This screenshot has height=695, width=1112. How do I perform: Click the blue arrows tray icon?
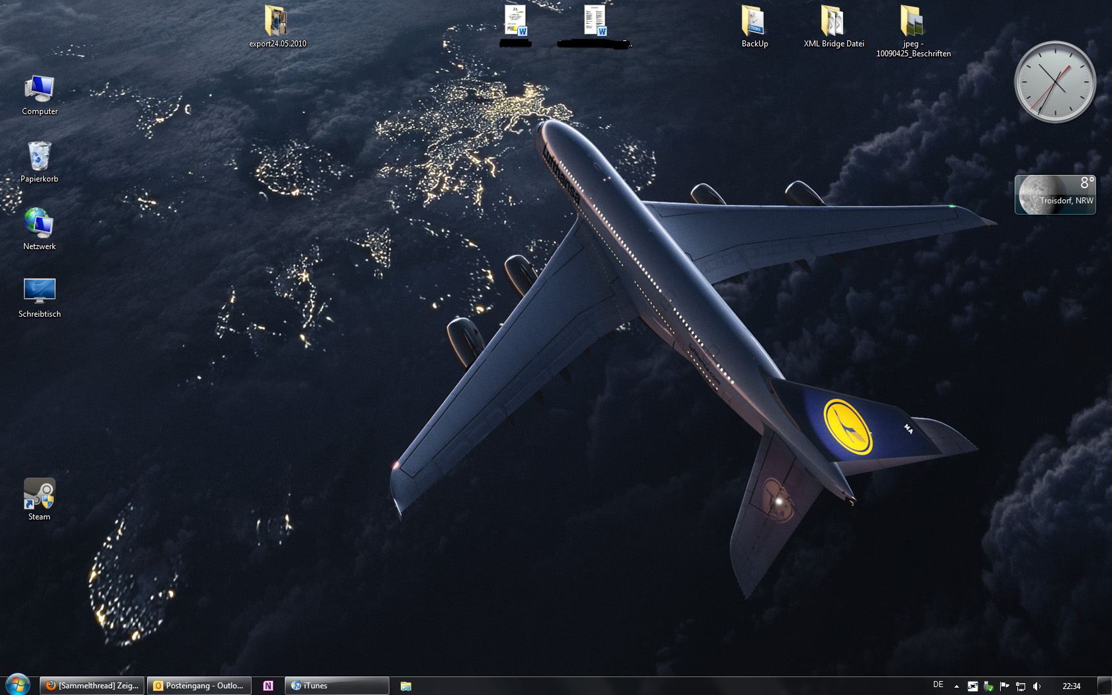(x=973, y=686)
